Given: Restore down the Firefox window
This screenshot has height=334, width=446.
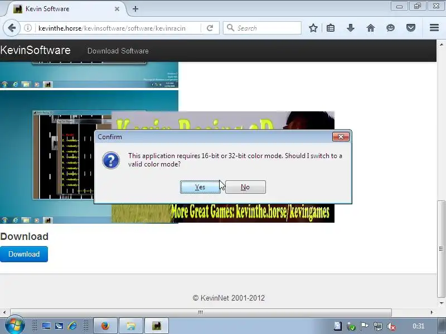Looking at the screenshot, I should (x=418, y=6).
